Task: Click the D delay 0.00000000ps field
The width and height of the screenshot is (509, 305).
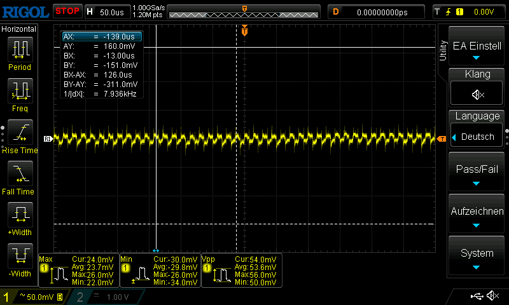Action: coord(376,12)
